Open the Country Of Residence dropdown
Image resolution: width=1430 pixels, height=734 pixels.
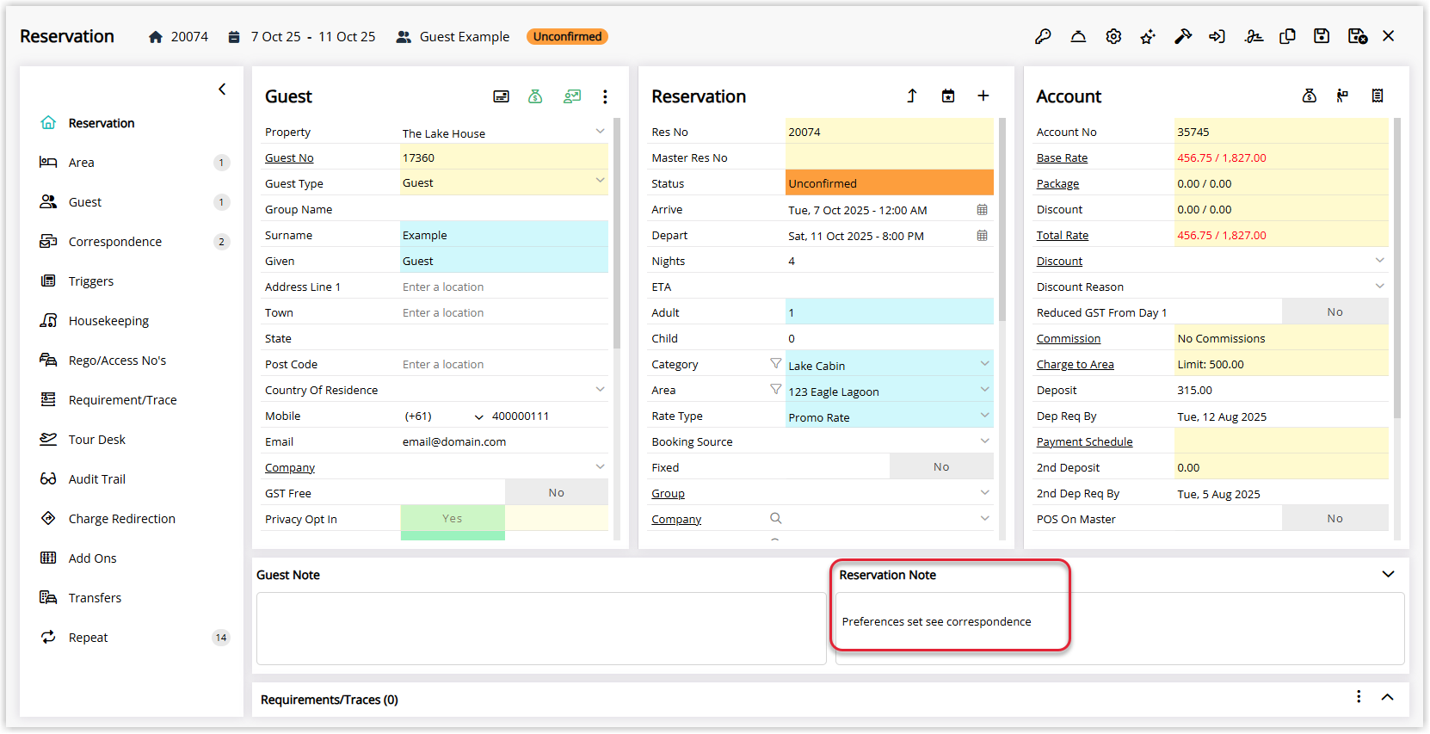[x=600, y=389]
